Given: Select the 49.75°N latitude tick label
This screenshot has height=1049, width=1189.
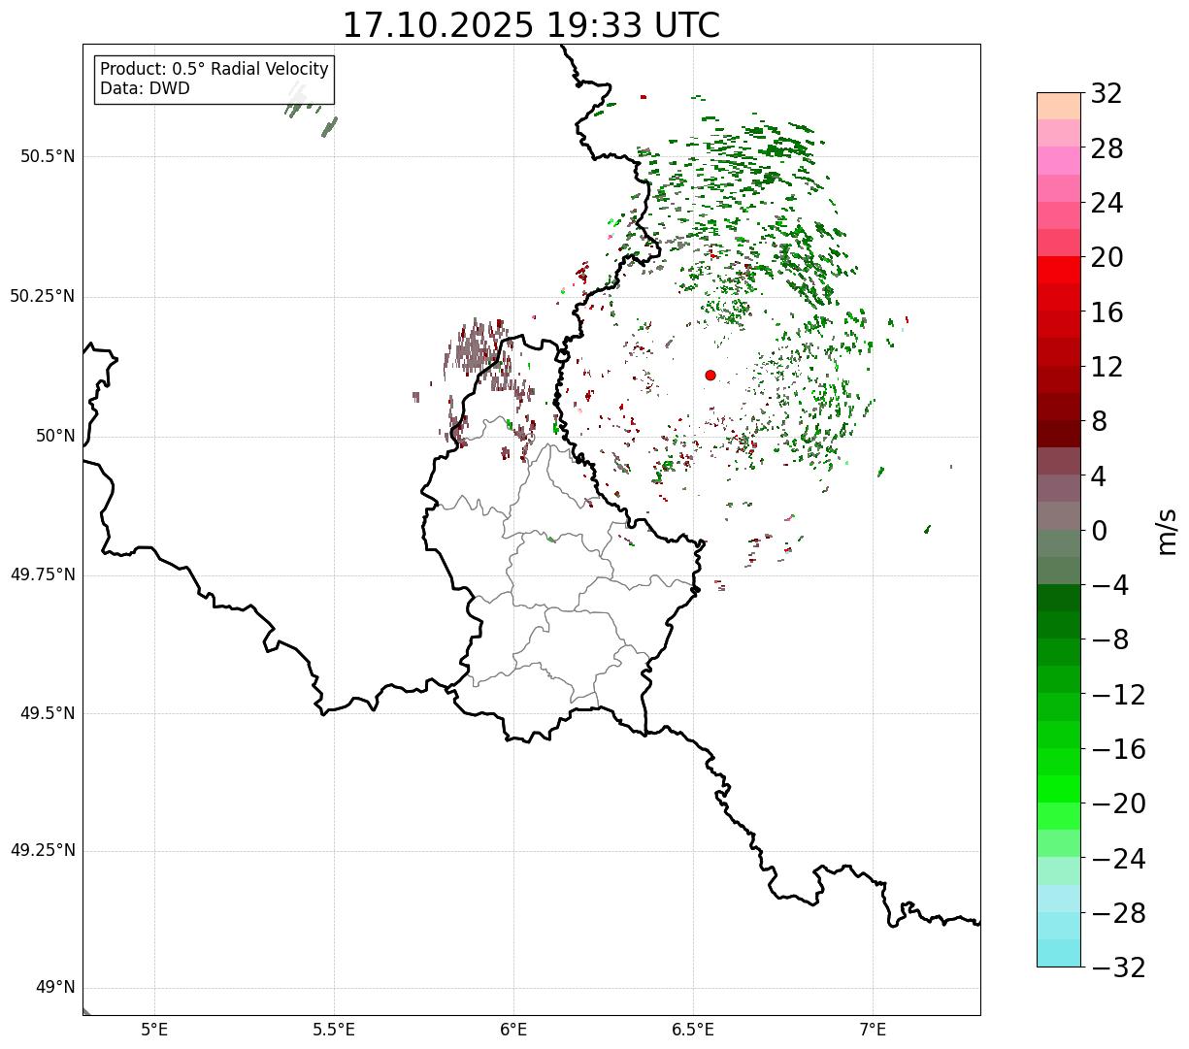Looking at the screenshot, I should click(43, 574).
